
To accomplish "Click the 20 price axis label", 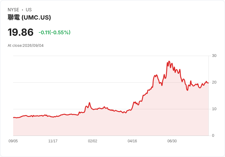I will click(214, 82).
